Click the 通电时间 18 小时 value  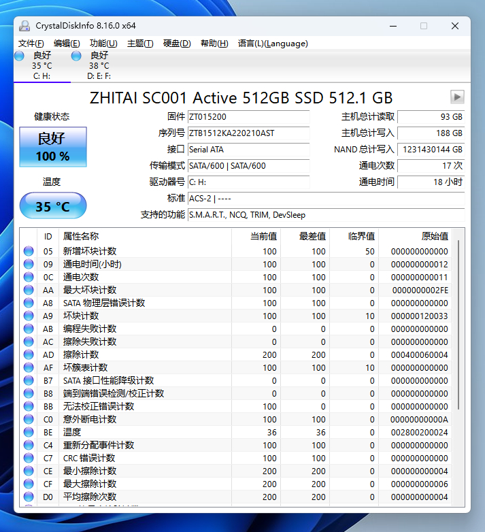[431, 182]
